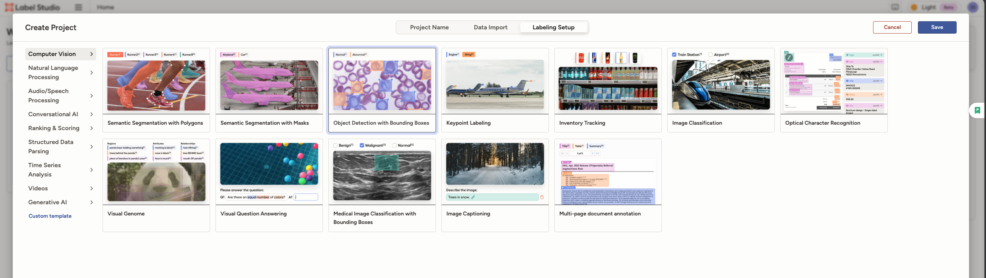Open the Custom template link

(x=50, y=216)
